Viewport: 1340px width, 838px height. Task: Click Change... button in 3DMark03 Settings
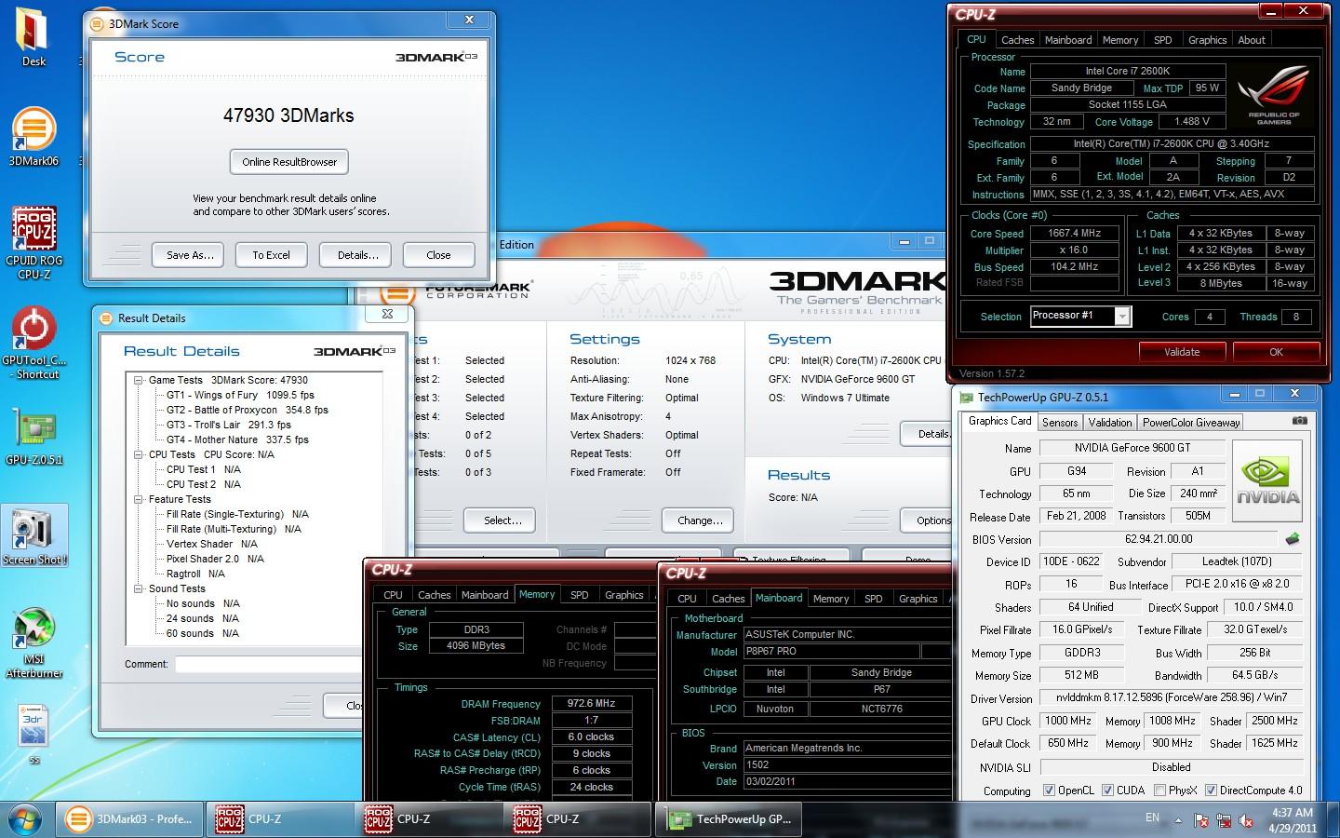[x=700, y=520]
